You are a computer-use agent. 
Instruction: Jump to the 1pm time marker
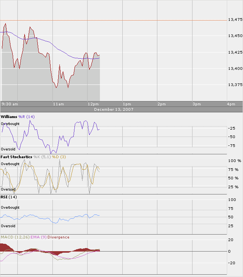click(x=127, y=104)
